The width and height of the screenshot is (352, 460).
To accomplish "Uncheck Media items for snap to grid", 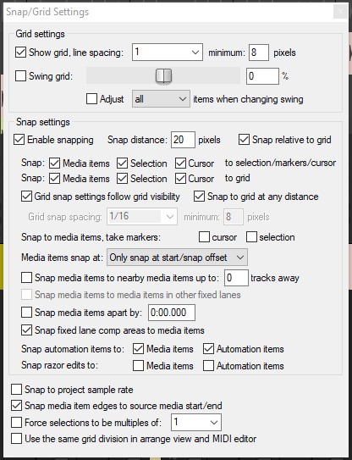I will click(54, 179).
